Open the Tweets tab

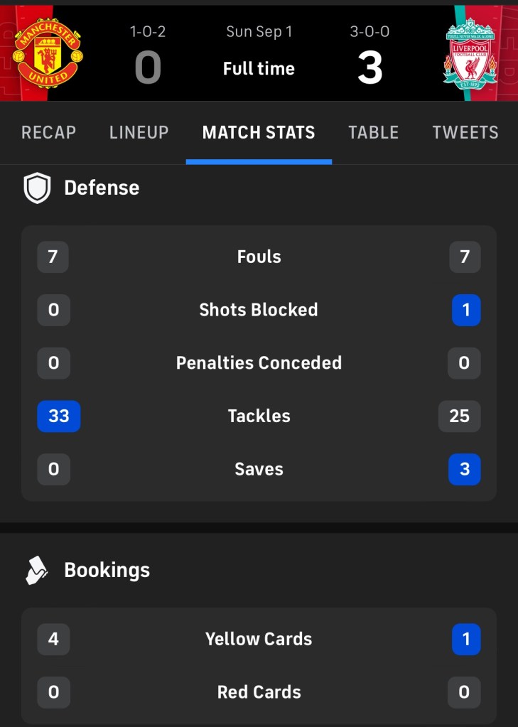point(465,133)
